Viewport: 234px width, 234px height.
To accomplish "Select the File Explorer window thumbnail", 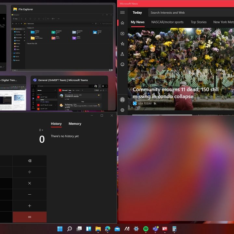I will point(62,38).
